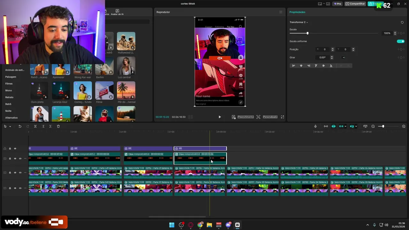Open the Propriedades tab
The image size is (409, 230).
pyautogui.click(x=297, y=12)
